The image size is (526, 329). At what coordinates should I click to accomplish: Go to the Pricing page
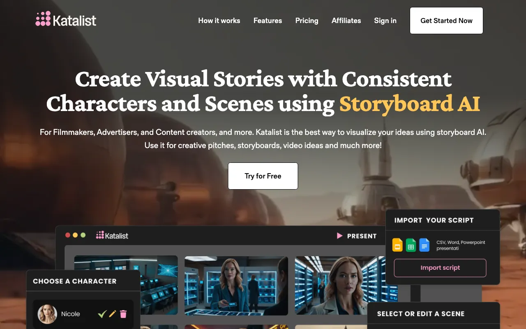[x=307, y=21]
